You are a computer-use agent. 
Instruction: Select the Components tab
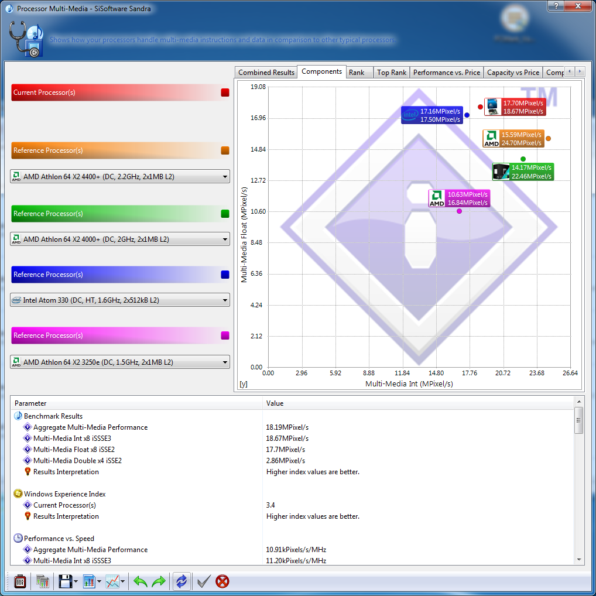point(321,71)
